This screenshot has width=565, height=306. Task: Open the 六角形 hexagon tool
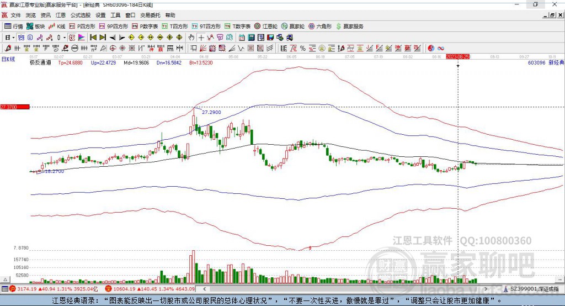[x=320, y=26]
